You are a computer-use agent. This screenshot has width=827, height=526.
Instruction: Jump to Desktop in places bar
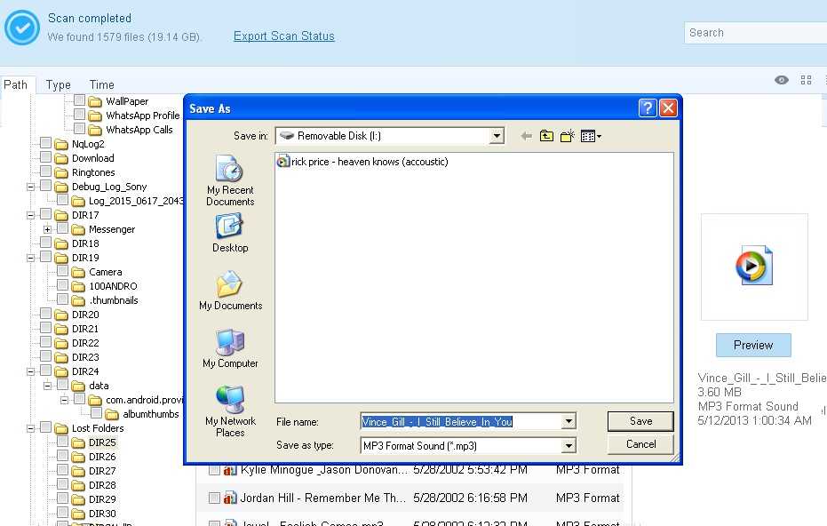click(x=230, y=233)
